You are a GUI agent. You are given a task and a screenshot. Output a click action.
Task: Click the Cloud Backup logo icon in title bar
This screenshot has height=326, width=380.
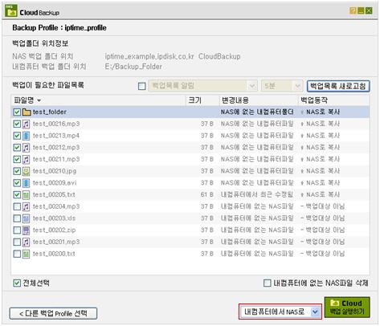tap(11, 10)
